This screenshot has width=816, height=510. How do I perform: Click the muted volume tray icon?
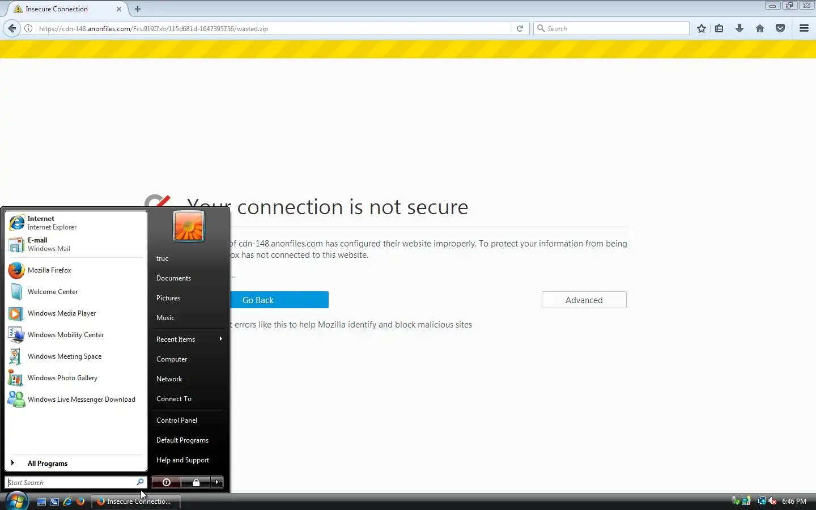click(x=772, y=501)
